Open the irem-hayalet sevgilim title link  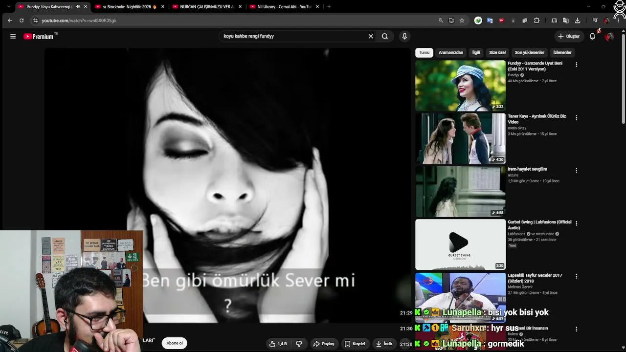pos(528,169)
